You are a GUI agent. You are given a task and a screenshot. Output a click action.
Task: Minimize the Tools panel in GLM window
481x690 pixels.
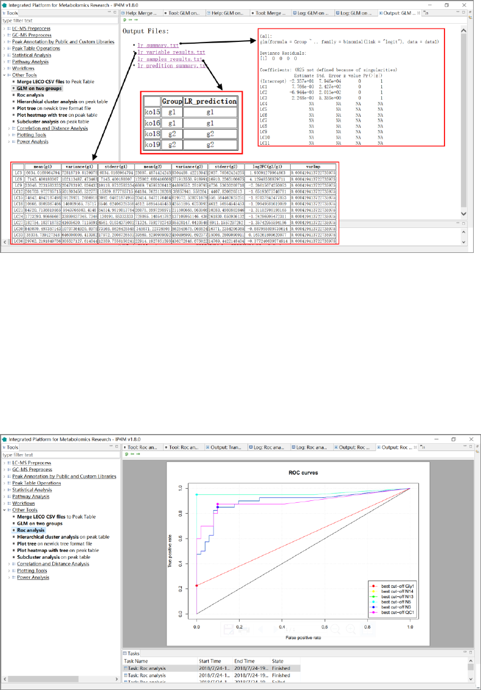pos(109,12)
